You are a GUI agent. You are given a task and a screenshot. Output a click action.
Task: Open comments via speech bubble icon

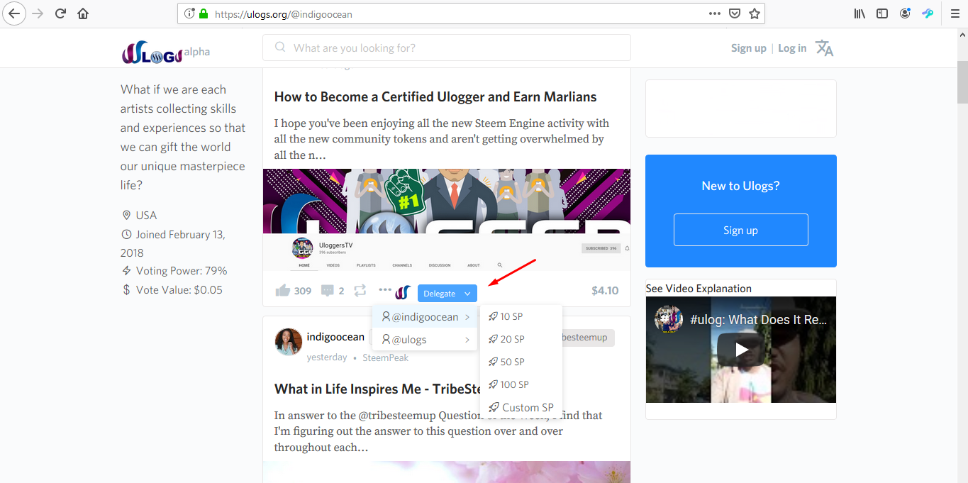[327, 291]
